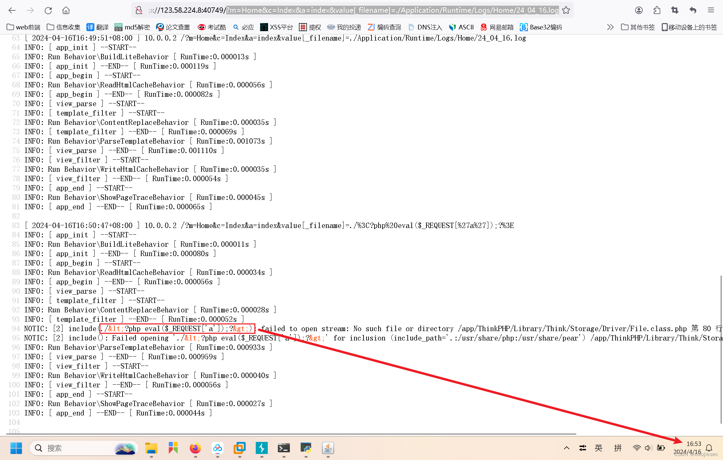Open the screenshot crop tool

pyautogui.click(x=675, y=10)
